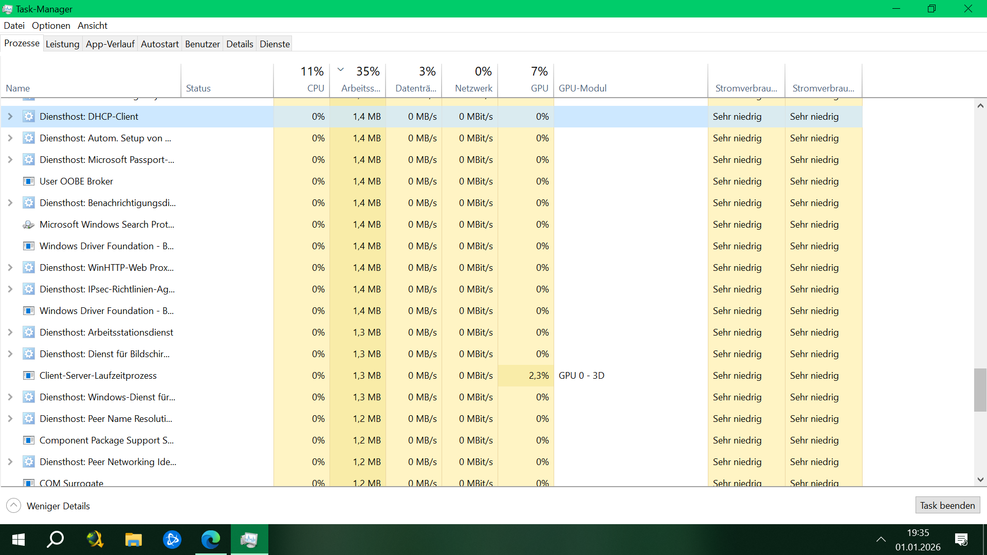This screenshot has height=555, width=987.
Task: Switch to the Leistung tab
Action: (x=62, y=44)
